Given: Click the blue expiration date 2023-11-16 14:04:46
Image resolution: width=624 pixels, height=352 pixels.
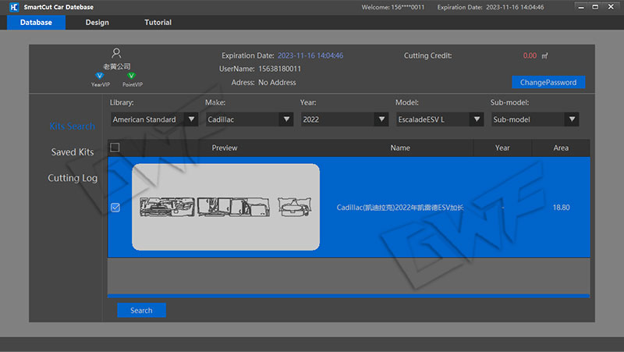Looking at the screenshot, I should click(310, 55).
